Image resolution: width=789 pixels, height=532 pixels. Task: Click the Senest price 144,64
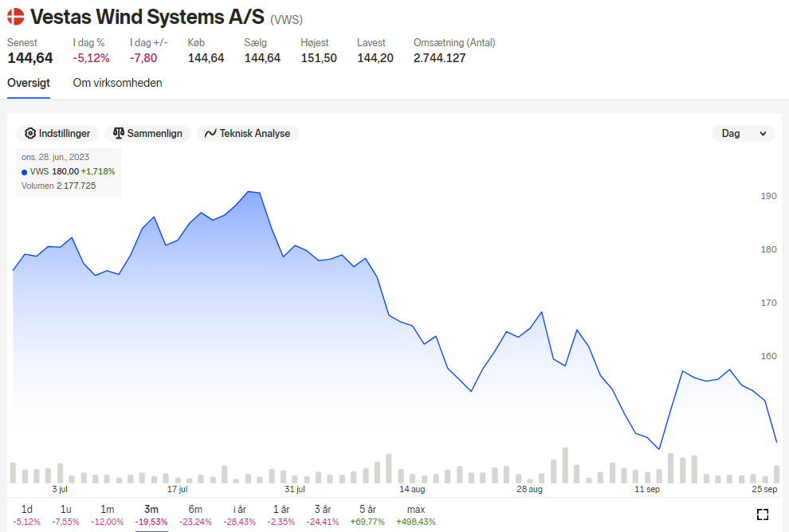30,58
